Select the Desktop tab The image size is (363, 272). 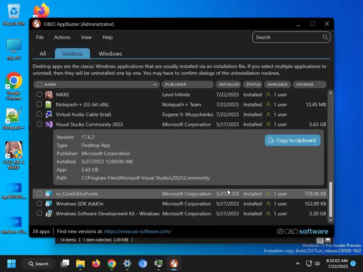72,54
